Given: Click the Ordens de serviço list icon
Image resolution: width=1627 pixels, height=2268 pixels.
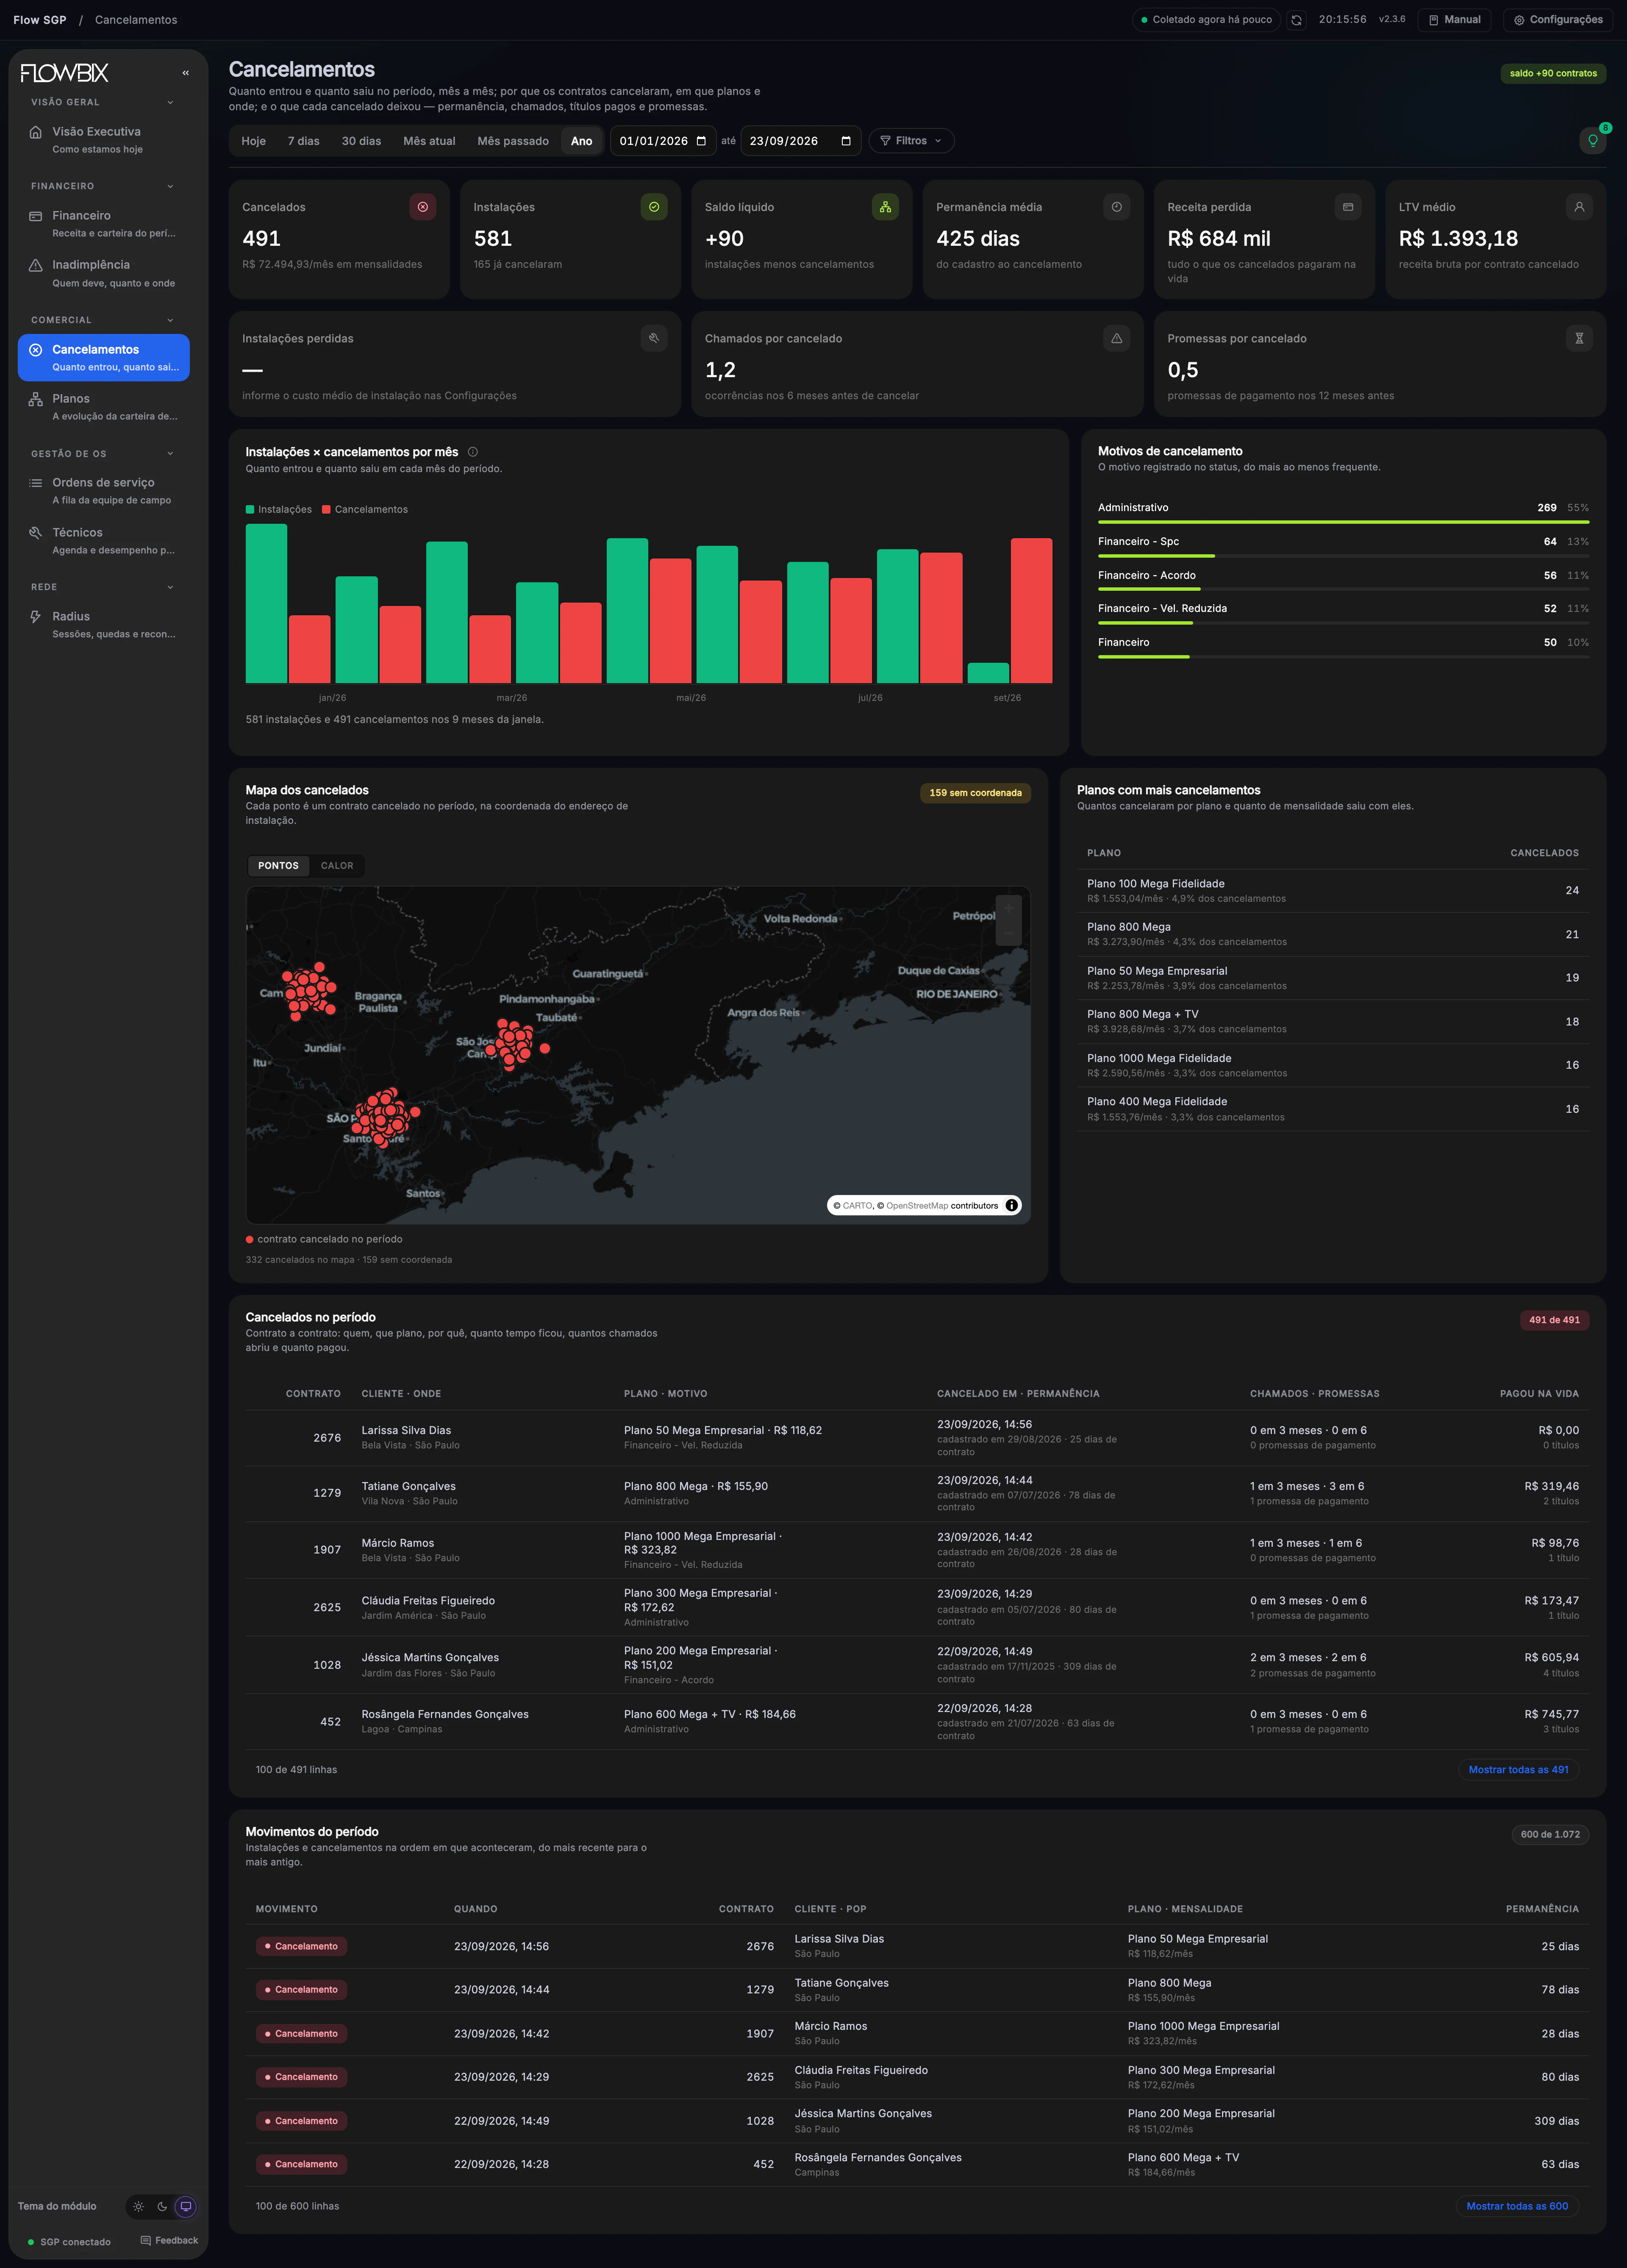Looking at the screenshot, I should (36, 483).
